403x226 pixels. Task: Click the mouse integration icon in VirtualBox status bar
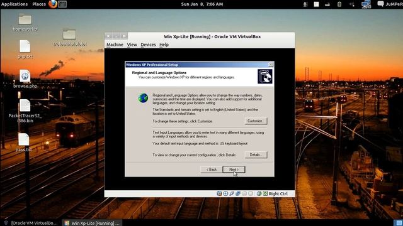(259, 193)
